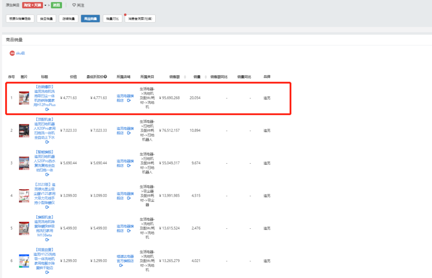
Task: Click sales volume value 4,515
Action: 196,196
